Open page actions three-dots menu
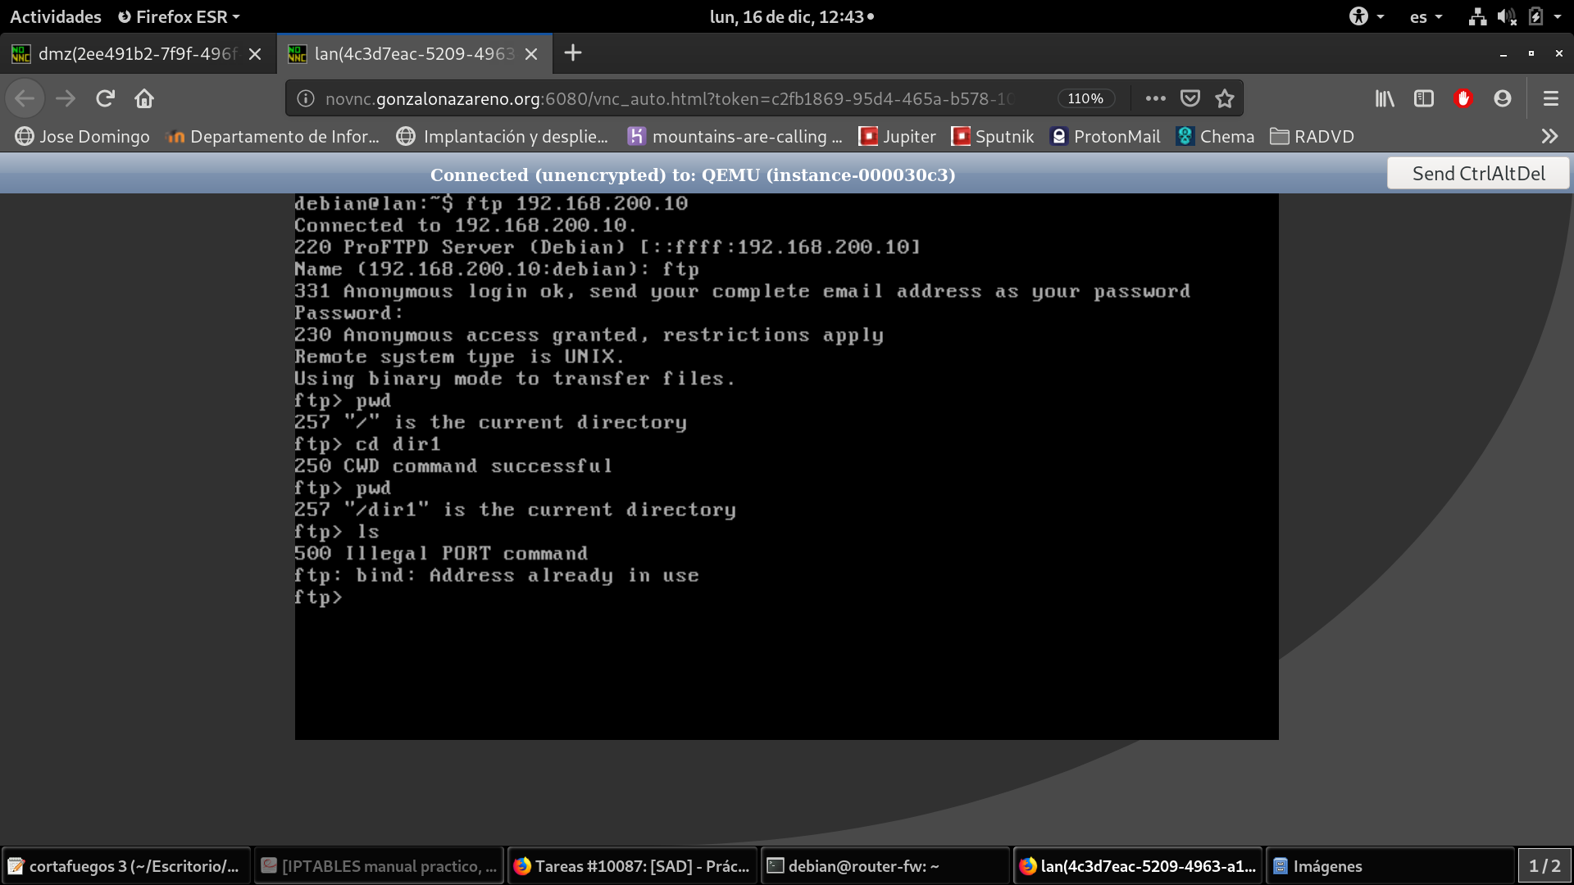 [1155, 98]
